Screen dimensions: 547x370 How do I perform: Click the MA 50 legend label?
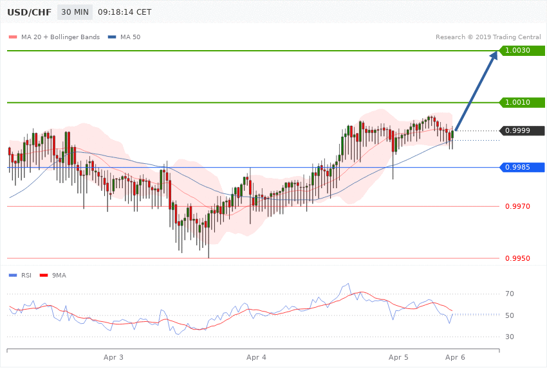point(130,37)
